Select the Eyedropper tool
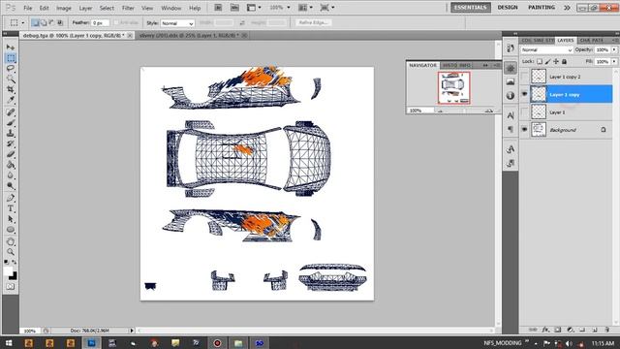This screenshot has width=620, height=349. (x=11, y=100)
